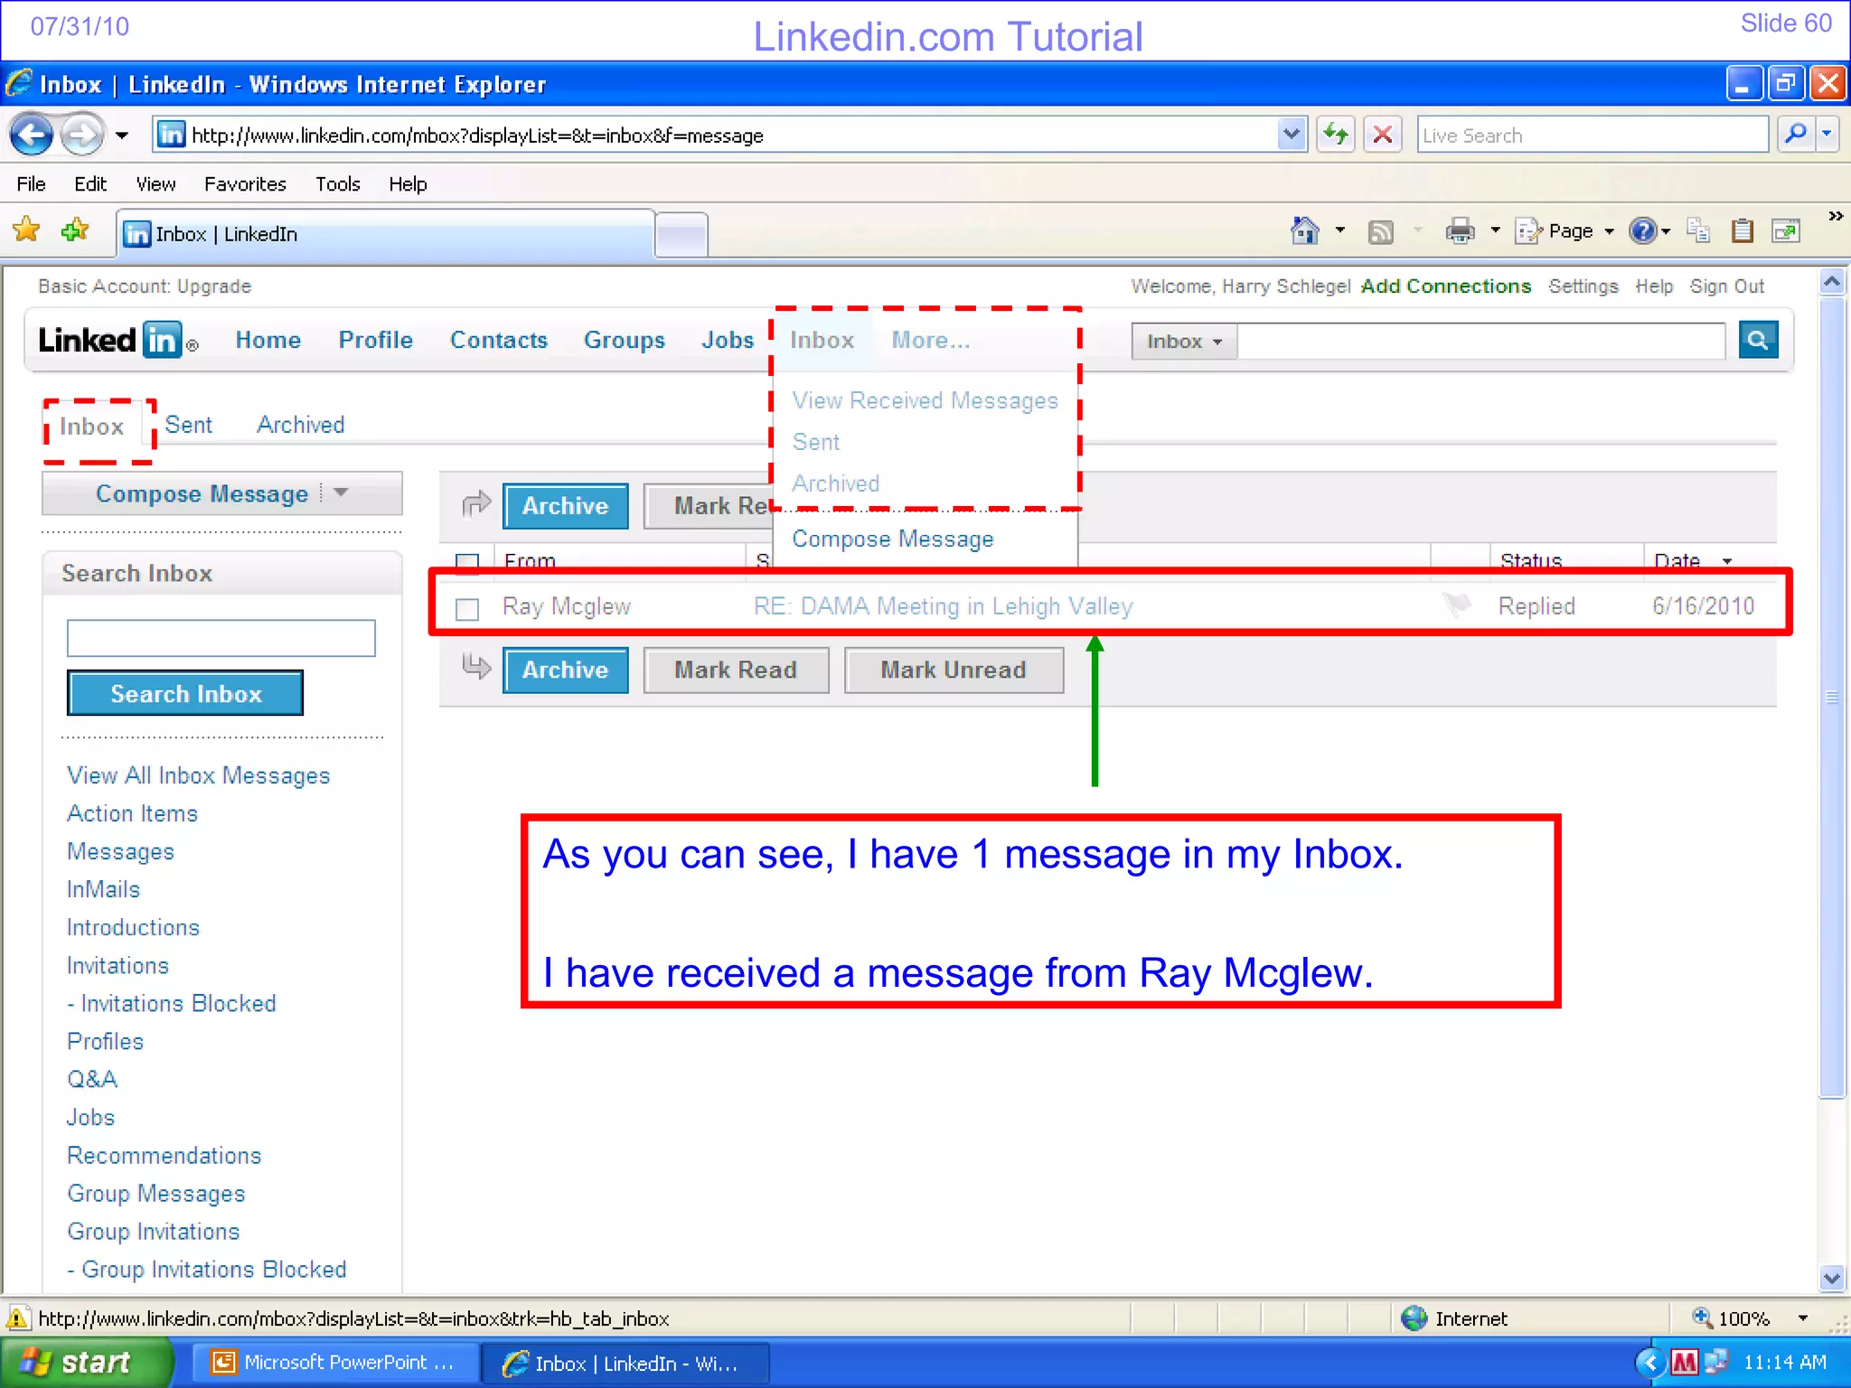Open the Tools menu
This screenshot has width=1851, height=1388.
tap(338, 183)
